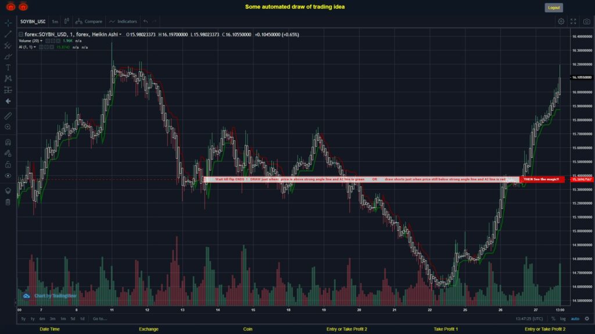
Task: Open the Heikin Ashi series dropdown arrow
Action: [x=120, y=34]
